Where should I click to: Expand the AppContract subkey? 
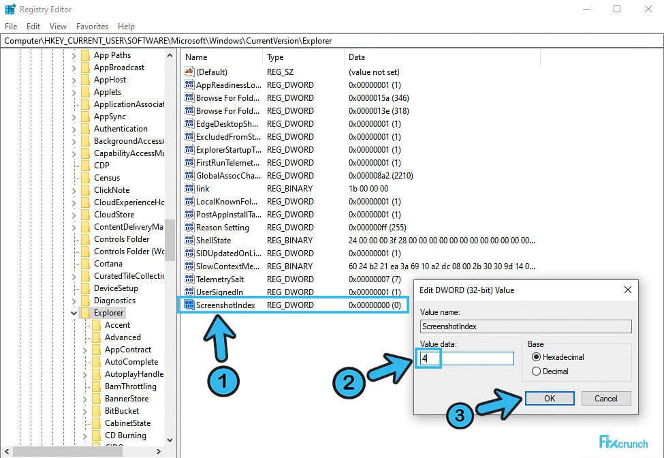84,350
